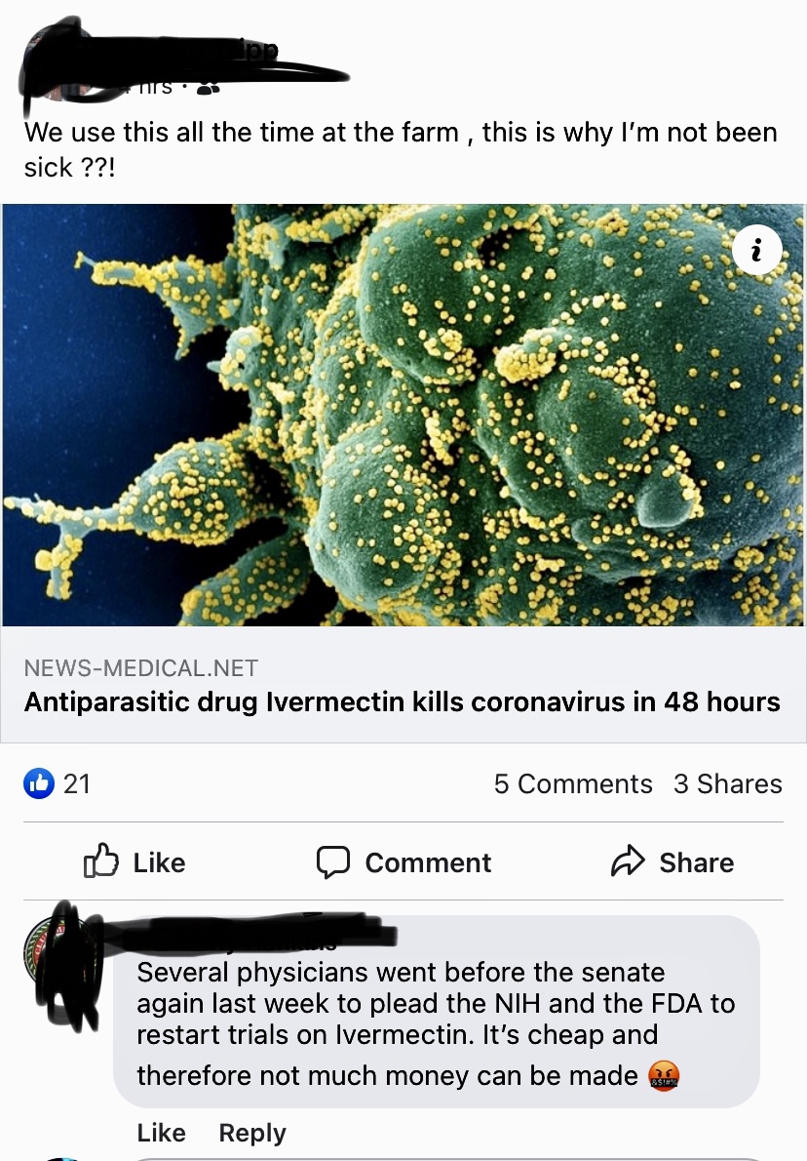807x1161 pixels.
Task: Reply to the physicians comment
Action: pos(252,1133)
